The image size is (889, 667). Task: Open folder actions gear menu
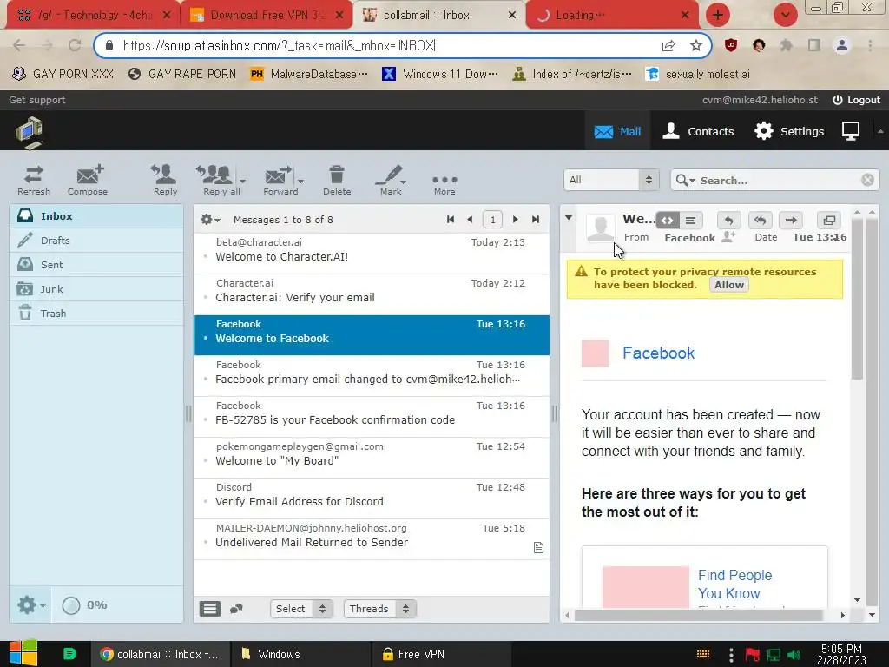(30, 605)
